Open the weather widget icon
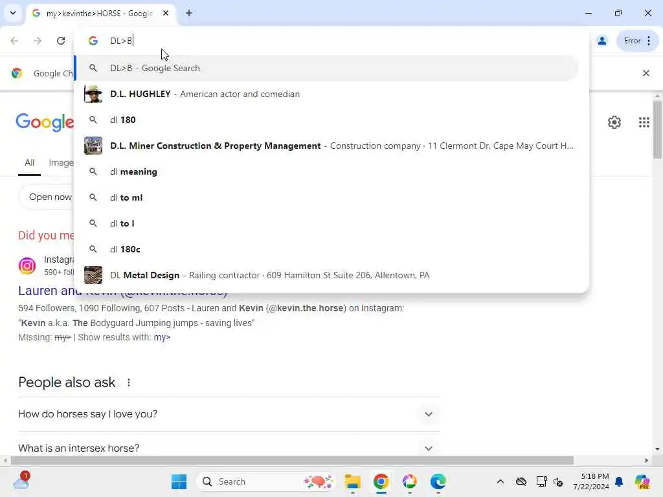Viewport: 663px width, 497px height. pyautogui.click(x=21, y=481)
